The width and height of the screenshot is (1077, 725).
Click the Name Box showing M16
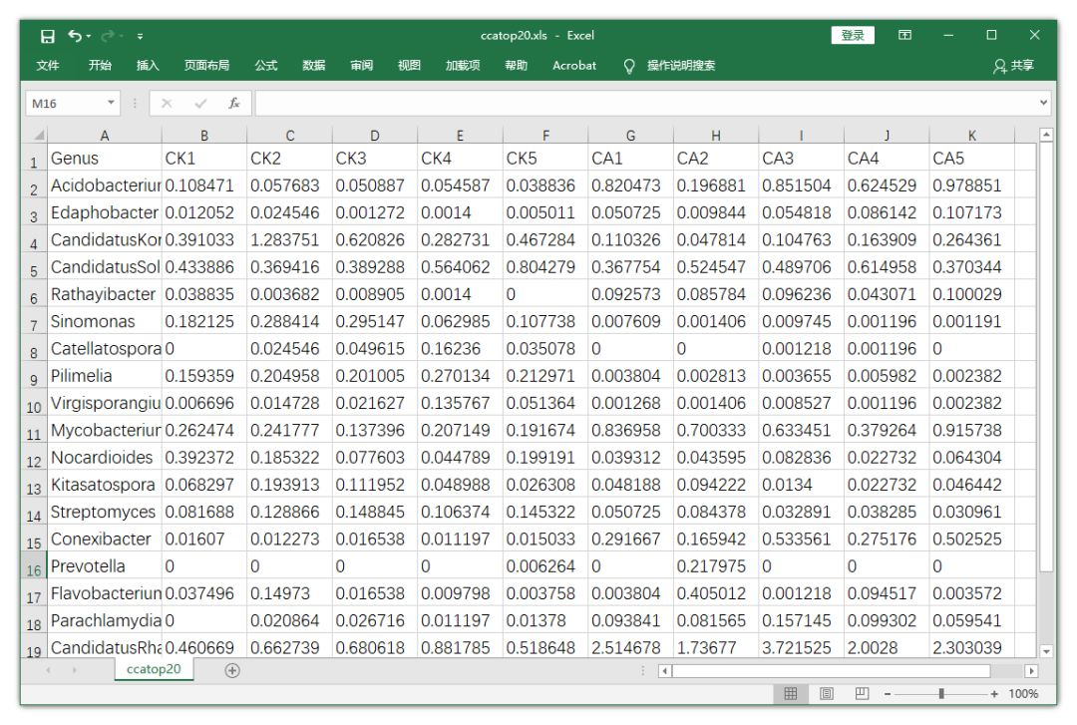click(x=65, y=103)
